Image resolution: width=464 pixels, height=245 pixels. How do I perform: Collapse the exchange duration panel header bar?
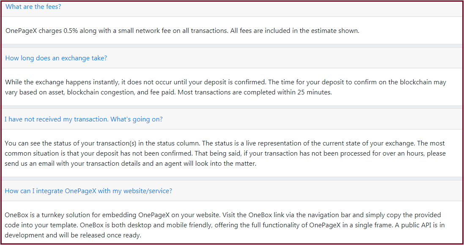click(232, 58)
